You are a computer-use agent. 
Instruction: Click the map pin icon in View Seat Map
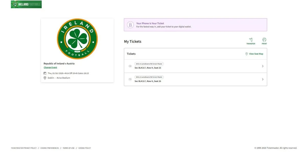tap(246, 54)
